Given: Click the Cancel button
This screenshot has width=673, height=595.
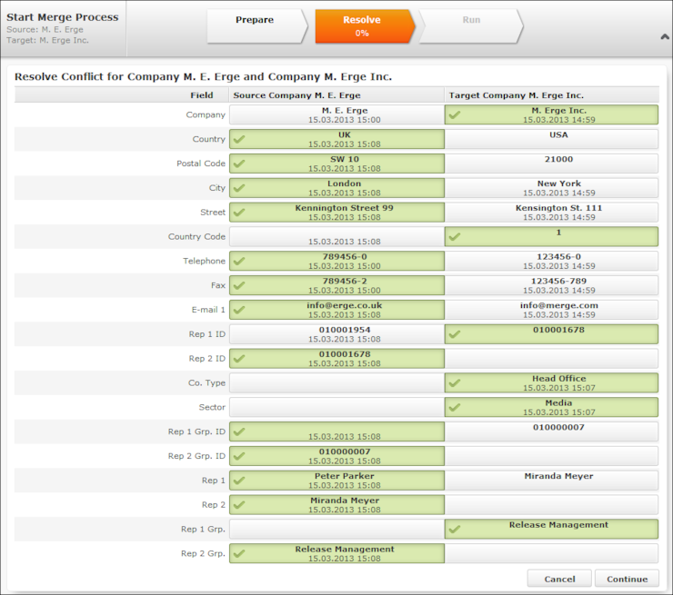Looking at the screenshot, I should point(559,579).
